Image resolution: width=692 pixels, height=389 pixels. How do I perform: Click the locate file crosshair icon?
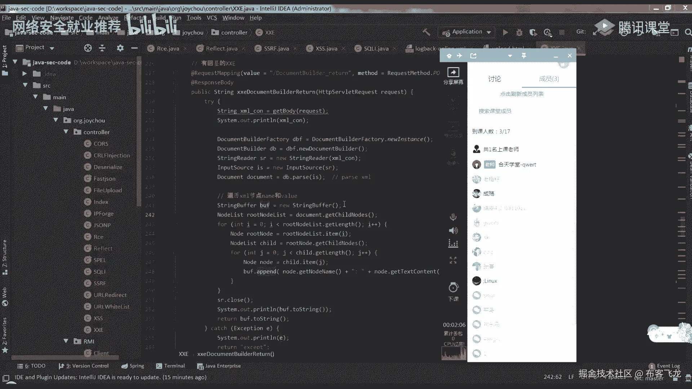88,48
